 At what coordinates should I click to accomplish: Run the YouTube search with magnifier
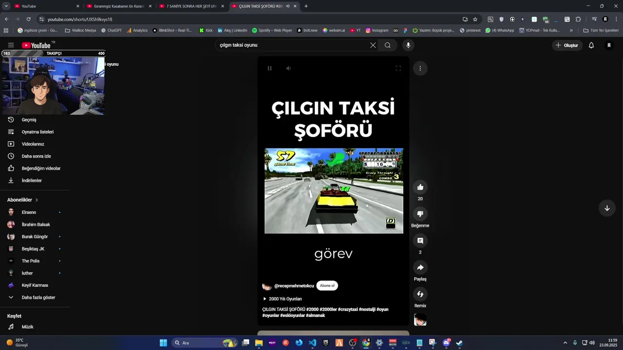pyautogui.click(x=387, y=45)
